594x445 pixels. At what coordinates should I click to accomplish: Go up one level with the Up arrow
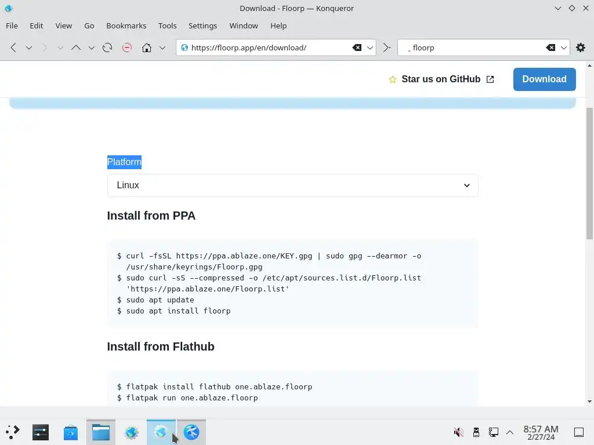[x=76, y=48]
